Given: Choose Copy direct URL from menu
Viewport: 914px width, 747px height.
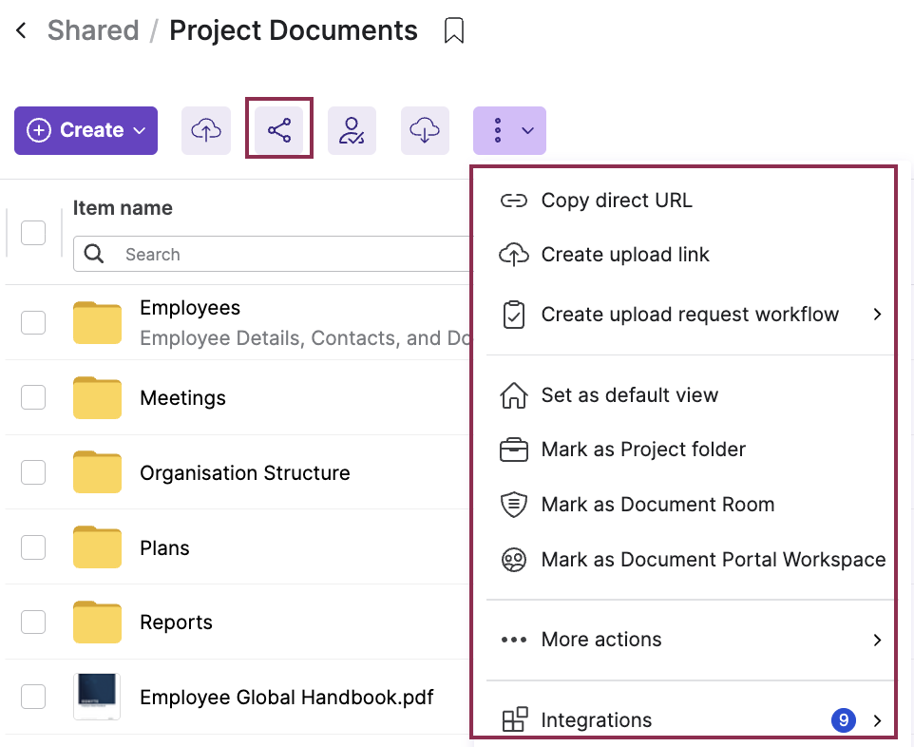Looking at the screenshot, I should (x=616, y=201).
